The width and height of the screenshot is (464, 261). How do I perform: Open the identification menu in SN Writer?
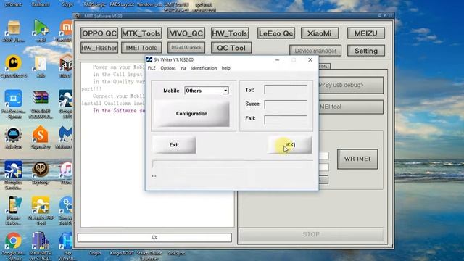[204, 68]
